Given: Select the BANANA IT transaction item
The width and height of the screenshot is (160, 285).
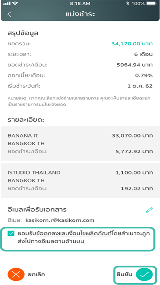Looking at the screenshot, I should pyautogui.click(x=80, y=143).
